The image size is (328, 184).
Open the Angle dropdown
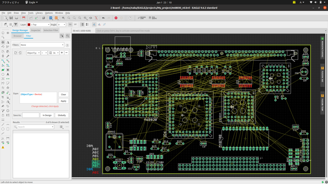(61, 25)
